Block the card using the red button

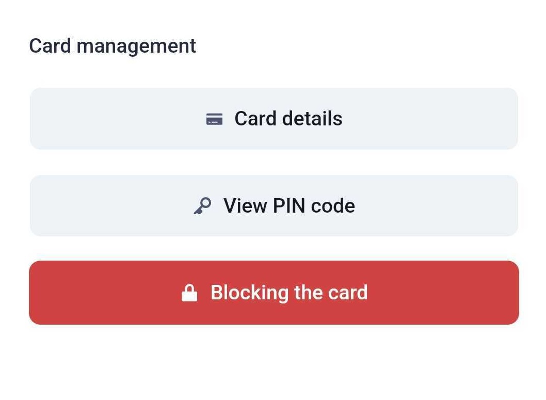[274, 292]
